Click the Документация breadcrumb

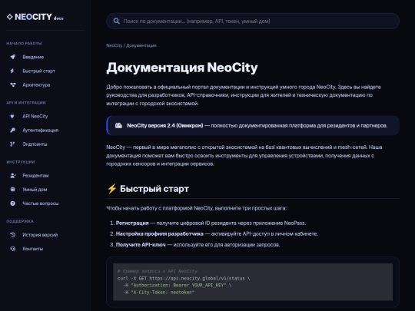pos(141,45)
